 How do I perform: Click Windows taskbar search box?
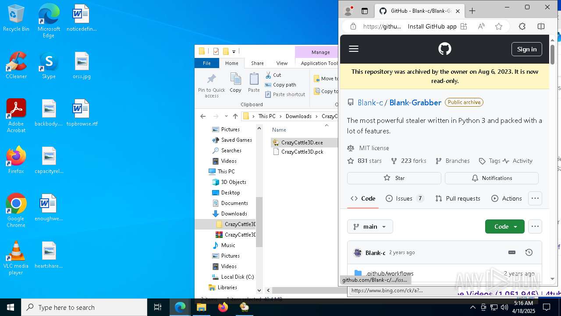coord(84,307)
